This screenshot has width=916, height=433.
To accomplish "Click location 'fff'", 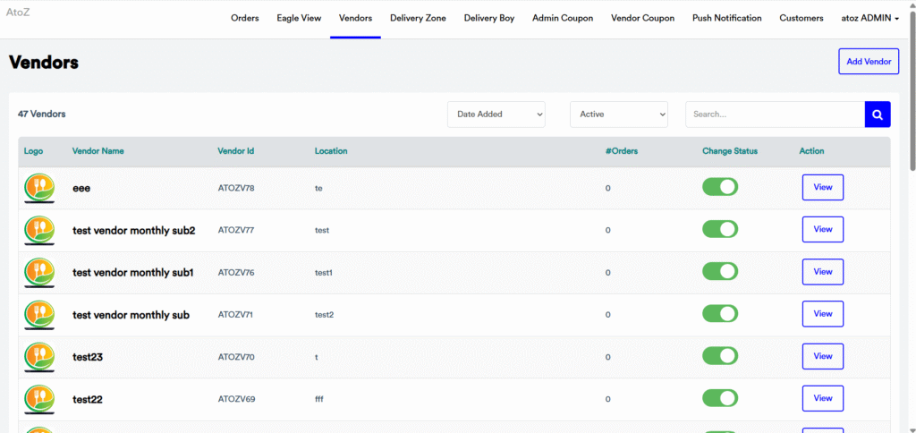I will (319, 399).
